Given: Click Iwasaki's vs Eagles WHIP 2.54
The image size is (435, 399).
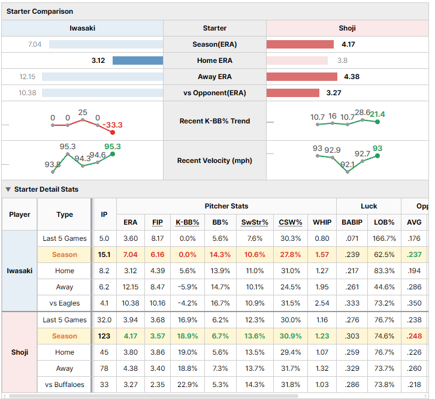Looking at the screenshot, I should pyautogui.click(x=322, y=303).
